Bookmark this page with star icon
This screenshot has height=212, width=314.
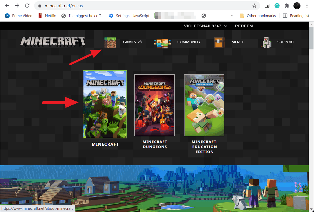[x=254, y=6]
